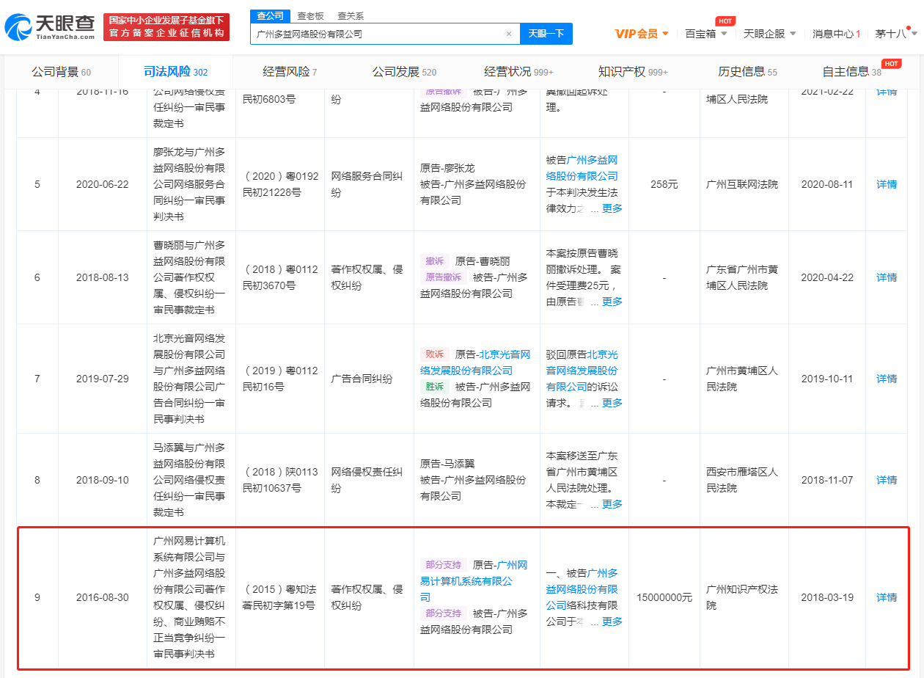Open the 经营风险 tab
This screenshot has height=678, width=924.
click(x=290, y=72)
